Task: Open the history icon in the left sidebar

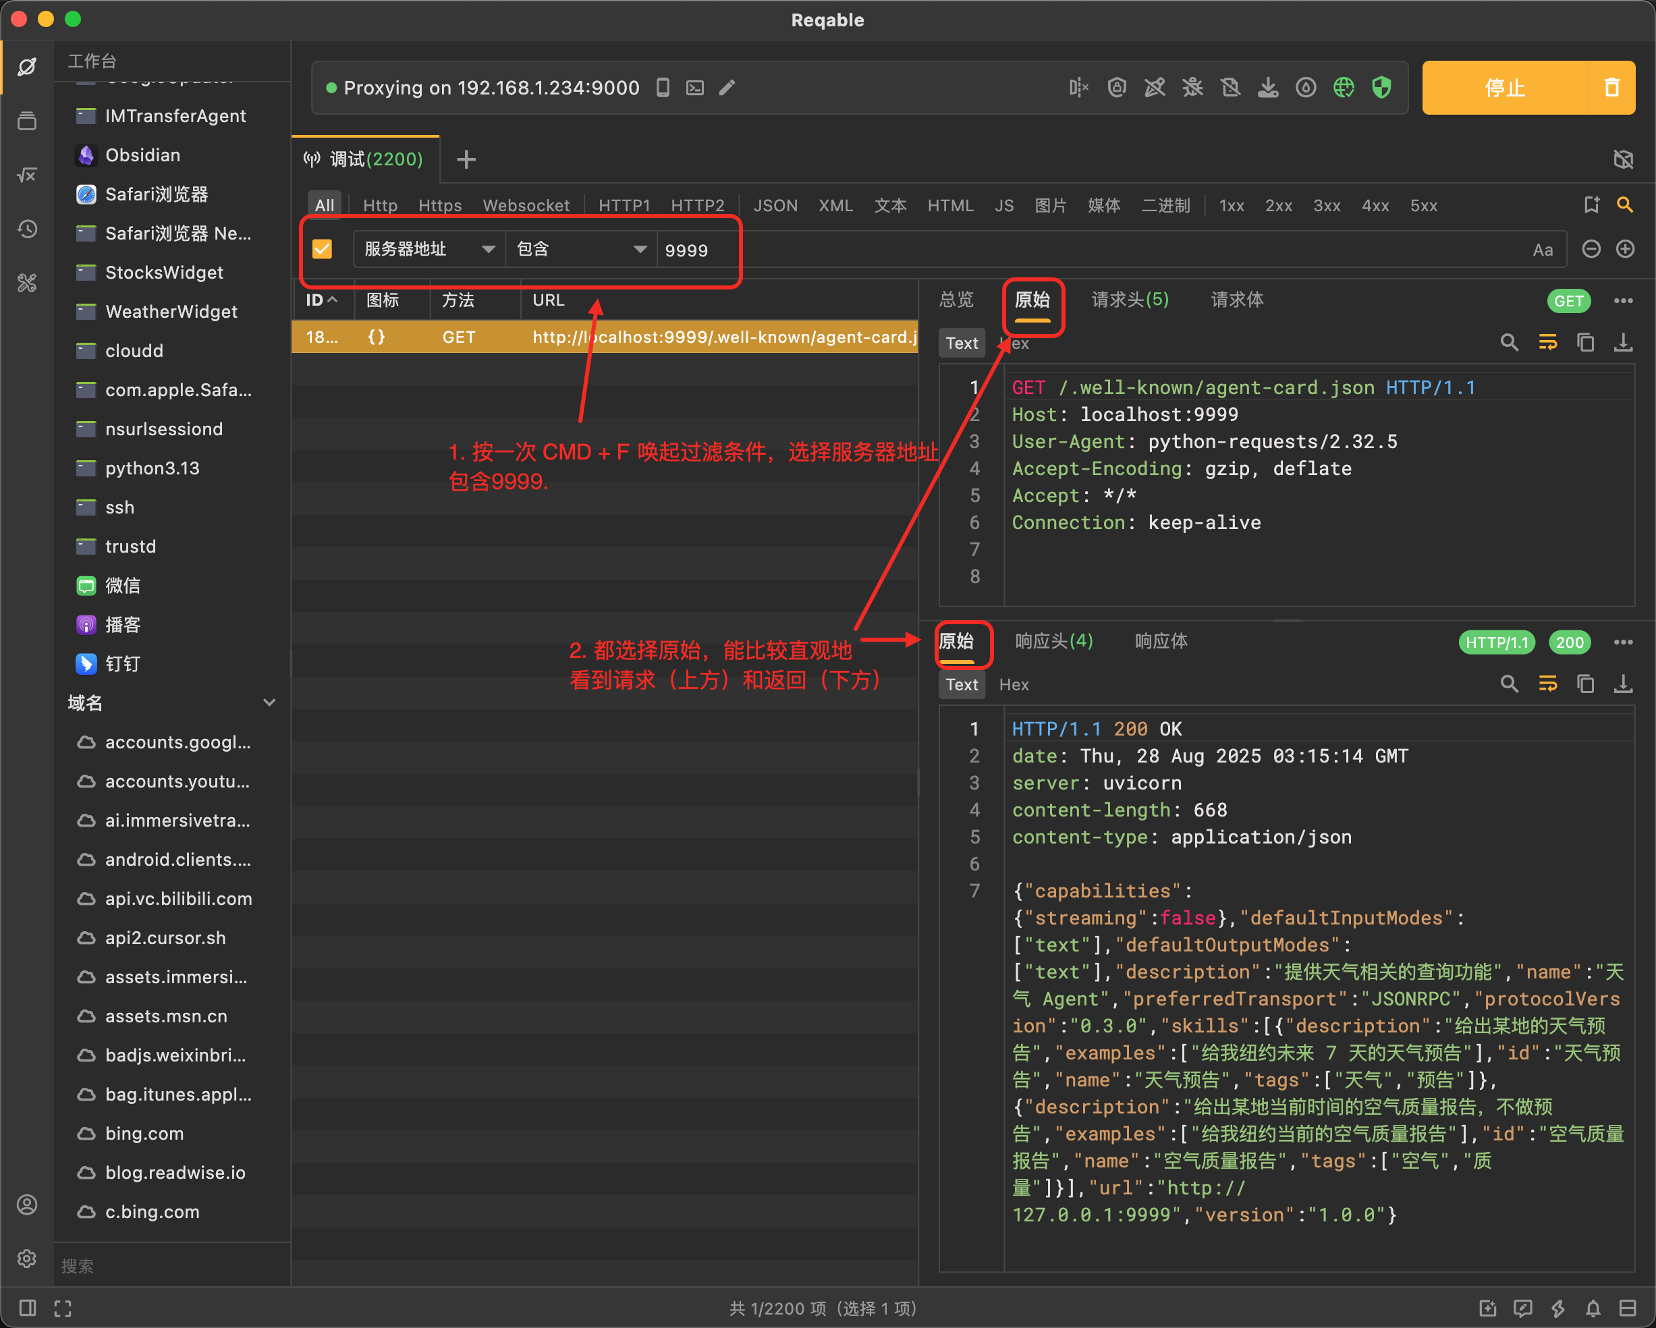Action: coord(28,229)
